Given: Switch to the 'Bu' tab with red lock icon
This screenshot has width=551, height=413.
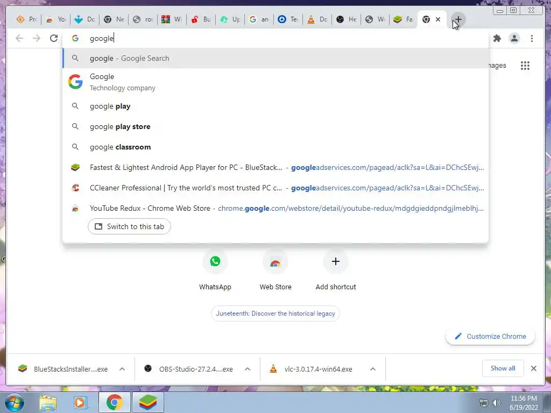Looking at the screenshot, I should pos(201,19).
